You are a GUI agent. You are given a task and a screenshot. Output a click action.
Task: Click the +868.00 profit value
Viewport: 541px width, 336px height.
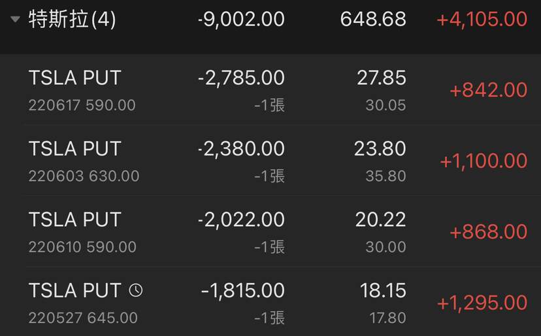[x=488, y=231]
